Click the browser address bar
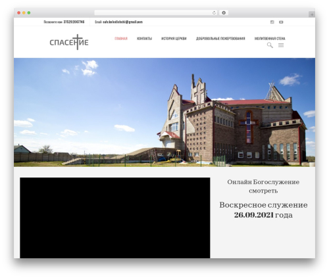 tap(156, 12)
